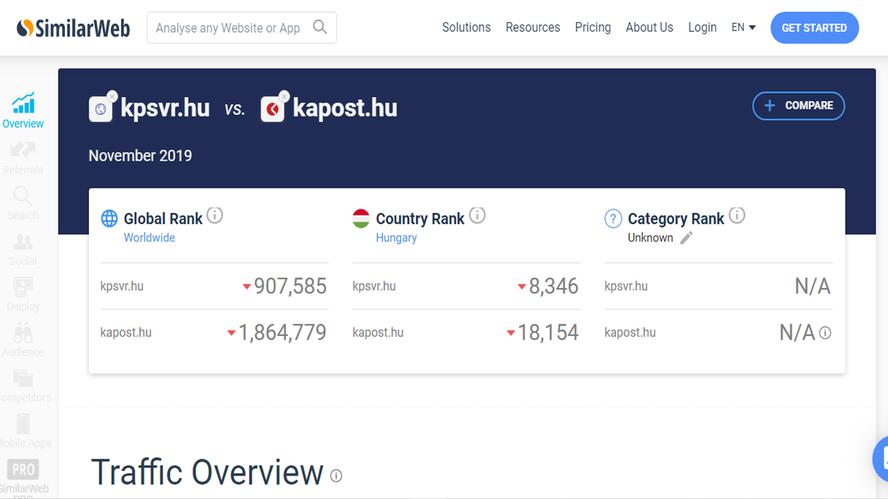This screenshot has height=499, width=888.
Task: Click the Worldwide link
Action: point(150,238)
